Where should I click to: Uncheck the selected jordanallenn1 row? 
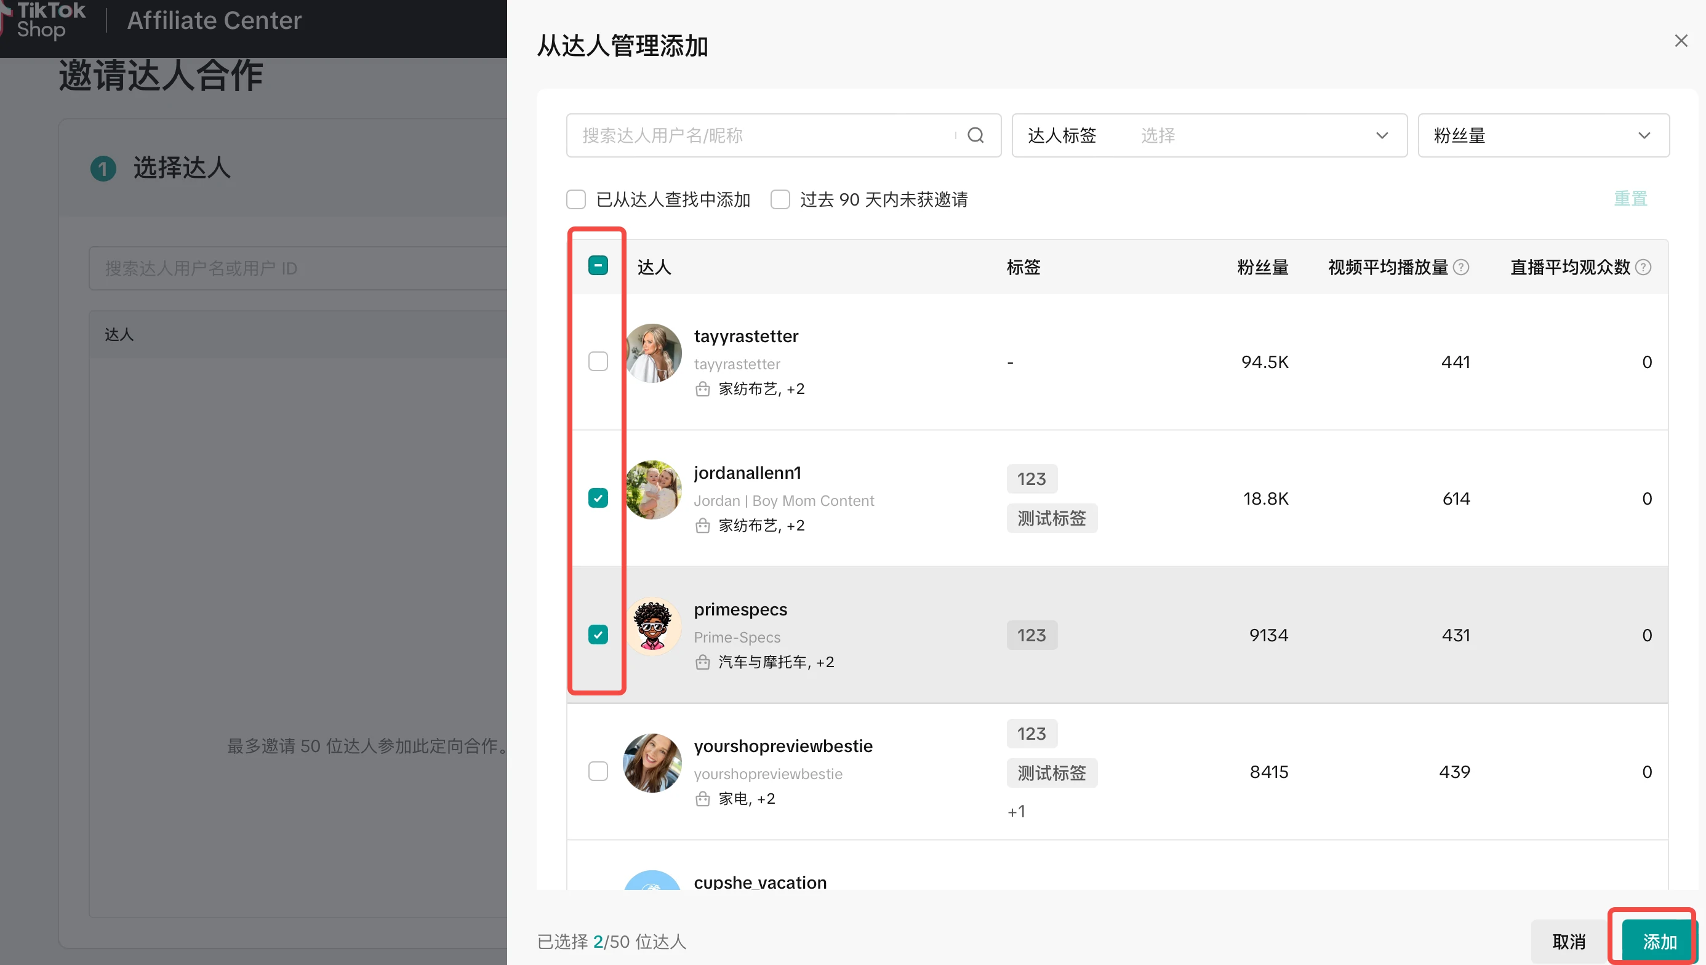coord(598,498)
